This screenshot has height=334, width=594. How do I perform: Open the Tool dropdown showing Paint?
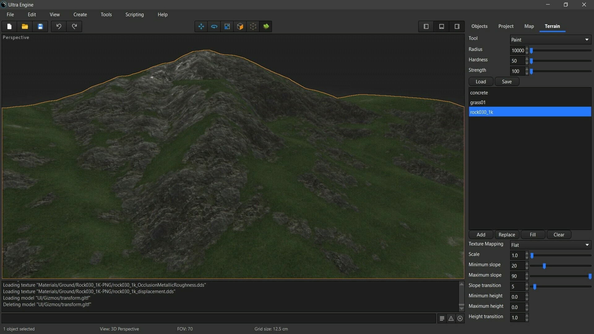tap(550, 40)
